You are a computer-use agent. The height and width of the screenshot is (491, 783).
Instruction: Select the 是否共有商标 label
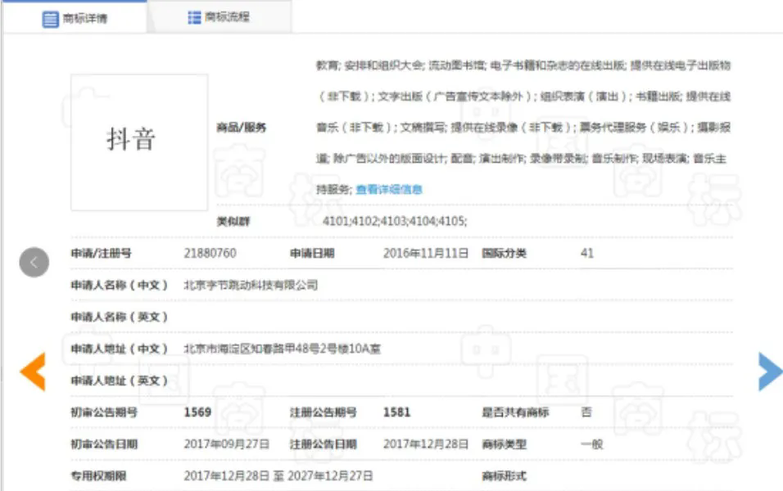[x=515, y=412]
